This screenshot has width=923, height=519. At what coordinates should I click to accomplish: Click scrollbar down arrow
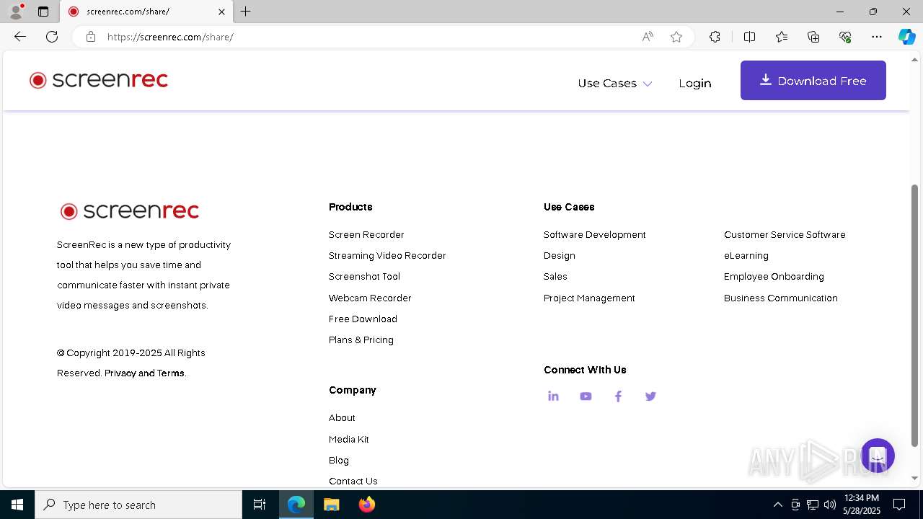point(915,479)
